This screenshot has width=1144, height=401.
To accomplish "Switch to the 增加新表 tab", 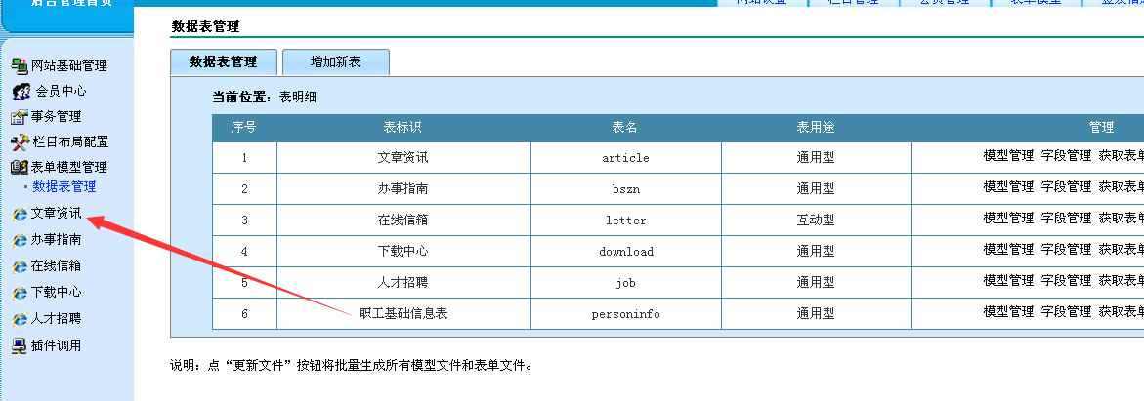I will coord(335,61).
